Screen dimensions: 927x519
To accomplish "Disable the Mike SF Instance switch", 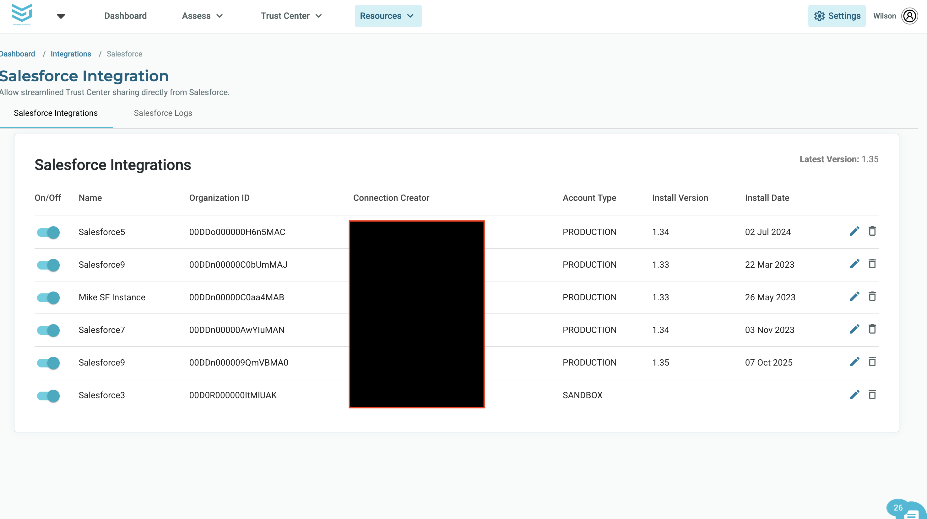I will (48, 297).
